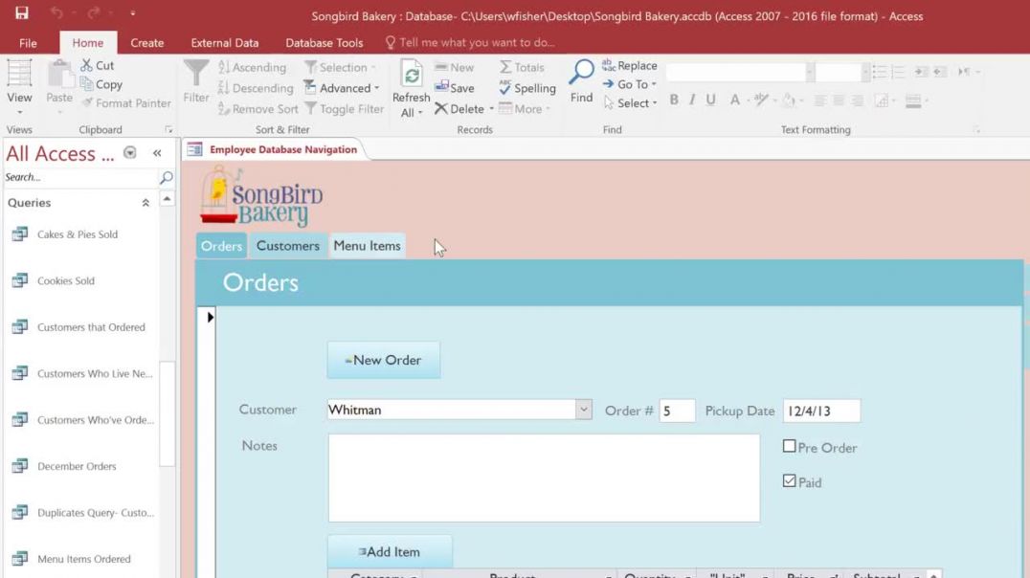Open the December Orders query
Viewport: 1030px width, 578px height.
77,466
